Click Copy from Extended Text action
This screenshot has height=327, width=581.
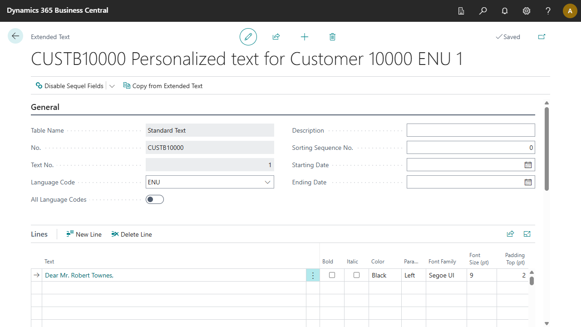(163, 86)
